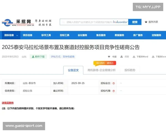Click the date 2025年9月25日
Image resolution: width=166 pixels, height=133 pixels.
(10, 57)
